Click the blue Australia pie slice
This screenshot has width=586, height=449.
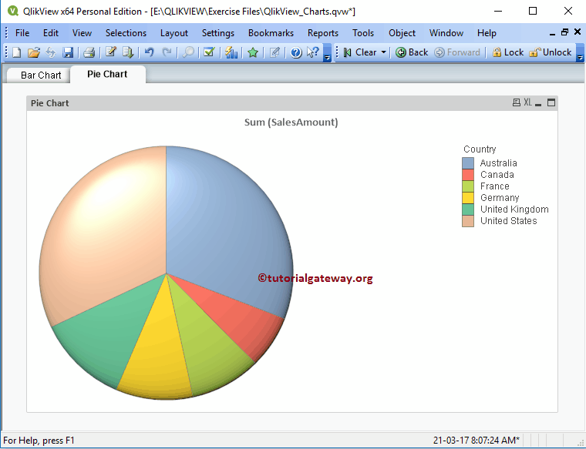[x=228, y=231]
